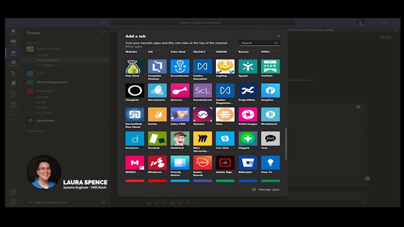
Task: Open Help in Teams sidebar
Action: [13, 202]
